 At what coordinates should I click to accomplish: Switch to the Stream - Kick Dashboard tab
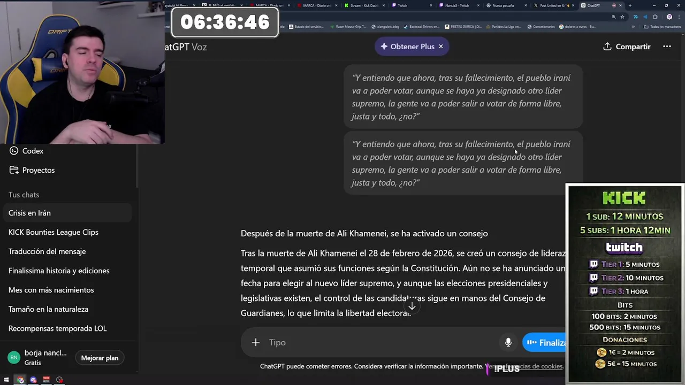364,5
